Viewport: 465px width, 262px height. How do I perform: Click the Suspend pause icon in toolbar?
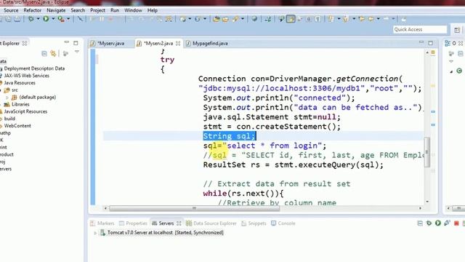tap(102, 19)
